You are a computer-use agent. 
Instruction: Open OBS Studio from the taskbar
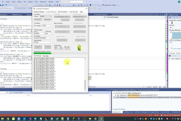coord(84,119)
